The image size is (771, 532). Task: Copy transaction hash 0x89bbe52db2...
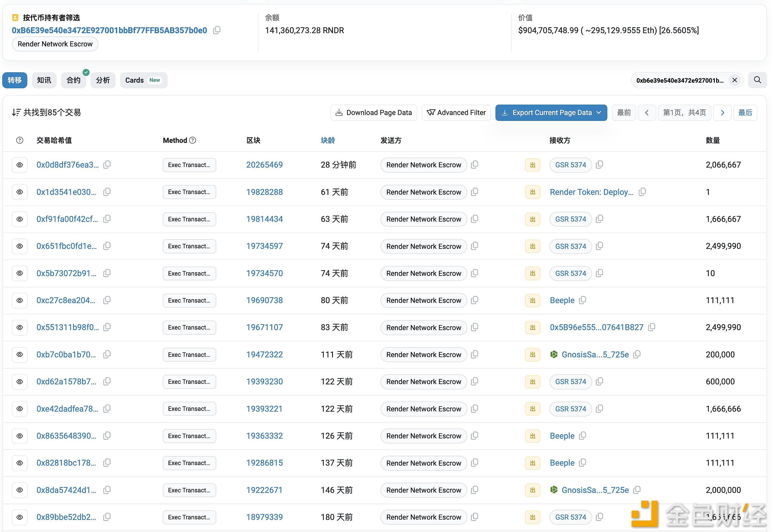107,517
